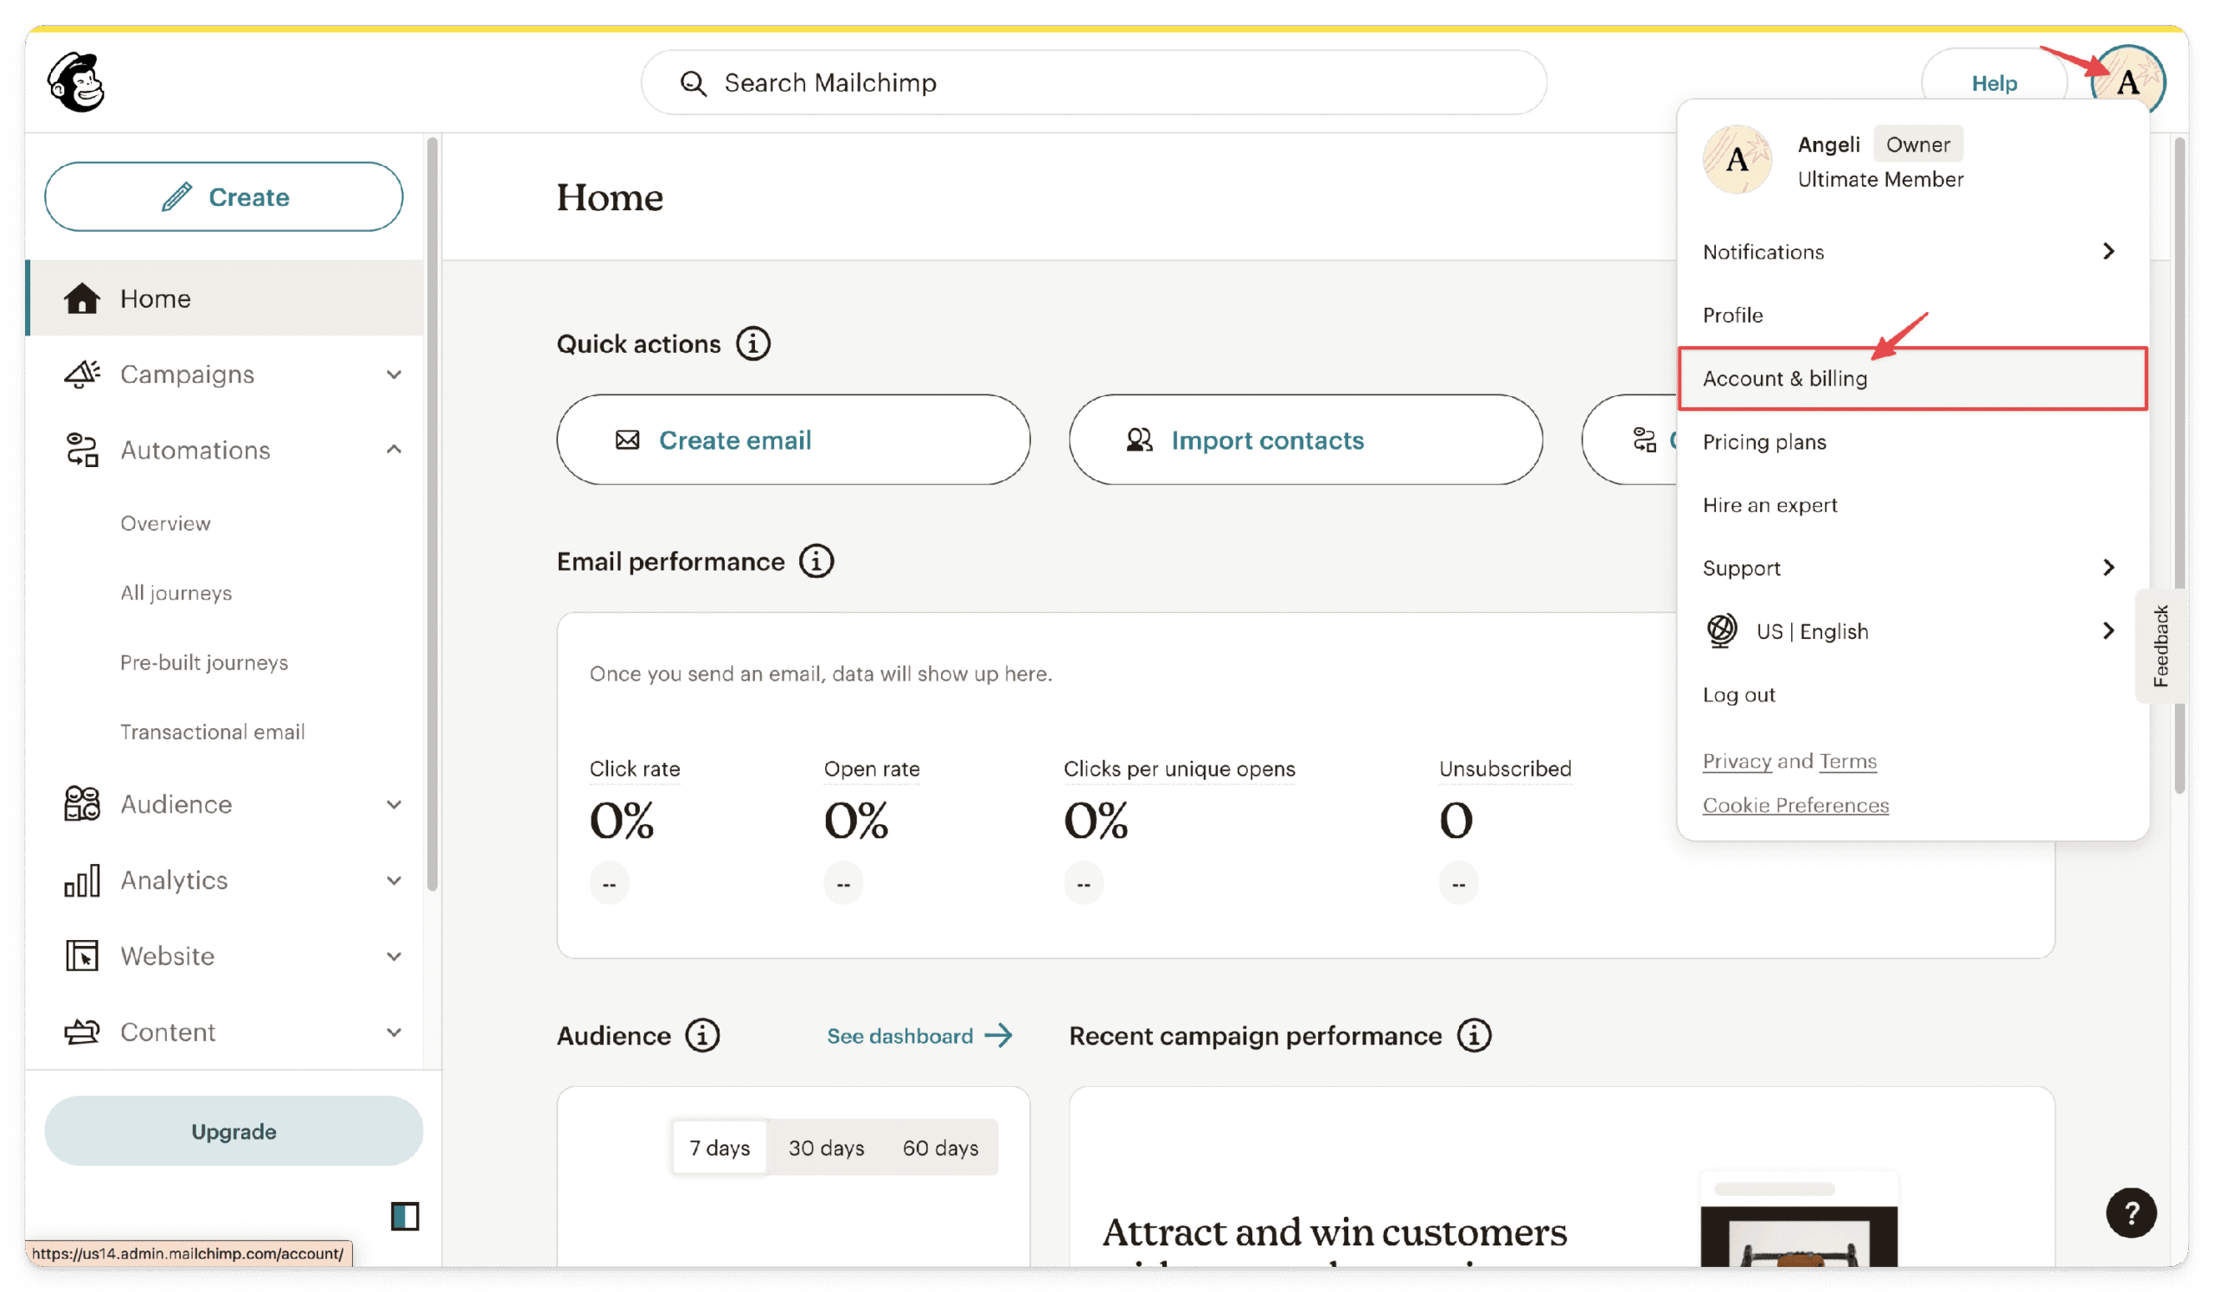
Task: Click Log out in the account menu
Action: [x=1738, y=694]
